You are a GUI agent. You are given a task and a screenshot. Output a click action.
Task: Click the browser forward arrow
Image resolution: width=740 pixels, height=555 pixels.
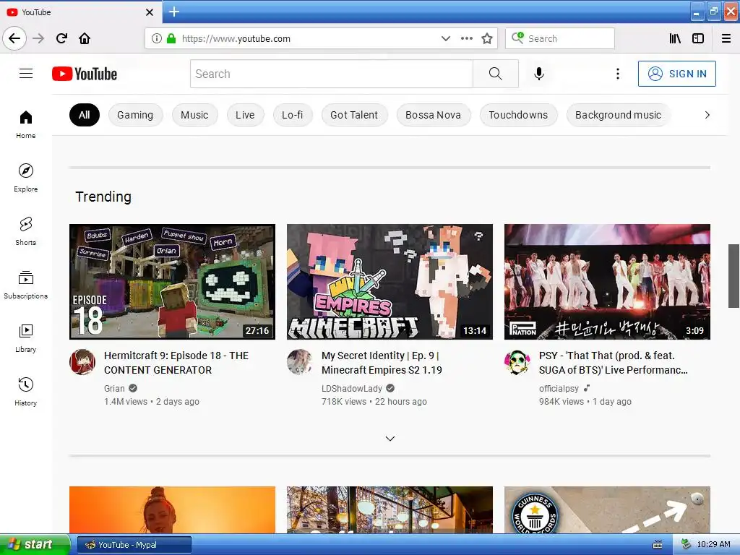[38, 38]
